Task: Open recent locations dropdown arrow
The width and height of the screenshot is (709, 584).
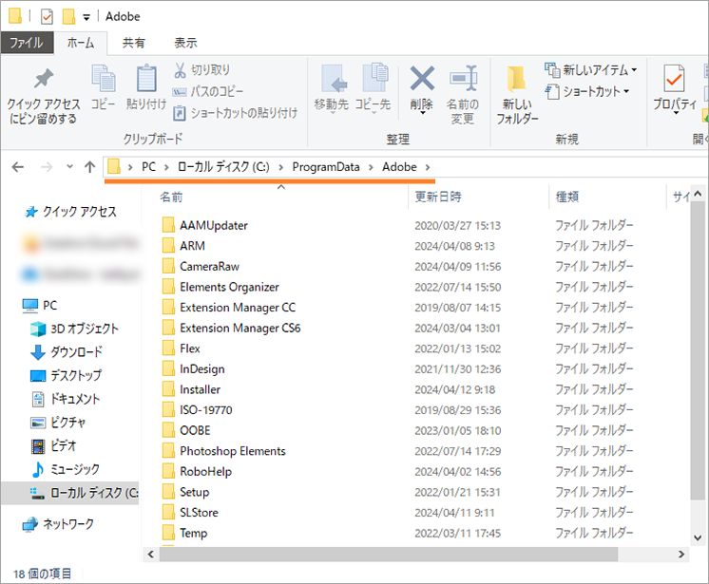Action: pyautogui.click(x=69, y=167)
